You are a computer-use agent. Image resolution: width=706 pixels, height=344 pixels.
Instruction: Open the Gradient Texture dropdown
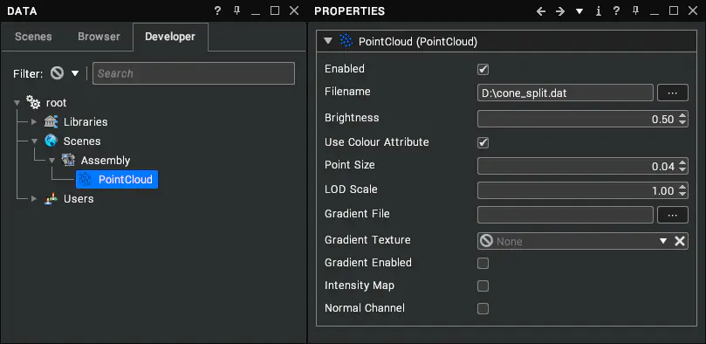coord(662,241)
